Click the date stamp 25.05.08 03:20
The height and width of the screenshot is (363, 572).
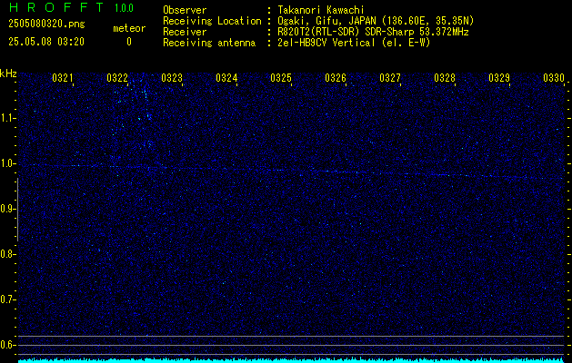46,42
